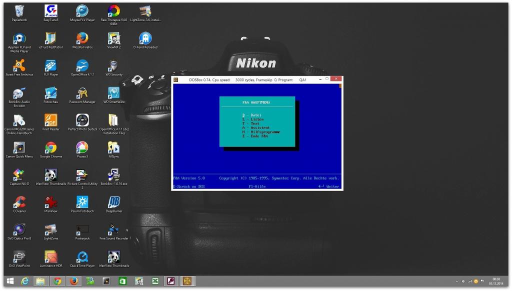Viewport: 512px width, 291px height.
Task: Switch to DOSBox taskbar button
Action: (x=187, y=281)
